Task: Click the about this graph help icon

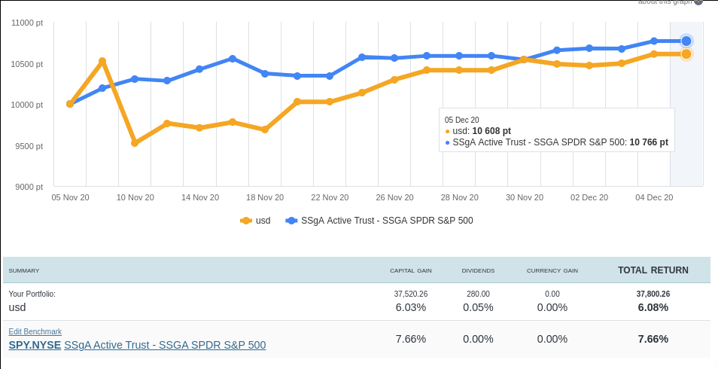Action: [698, 2]
